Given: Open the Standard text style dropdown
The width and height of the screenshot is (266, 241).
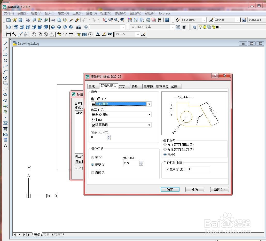Looking at the screenshot, I should [x=204, y=20].
